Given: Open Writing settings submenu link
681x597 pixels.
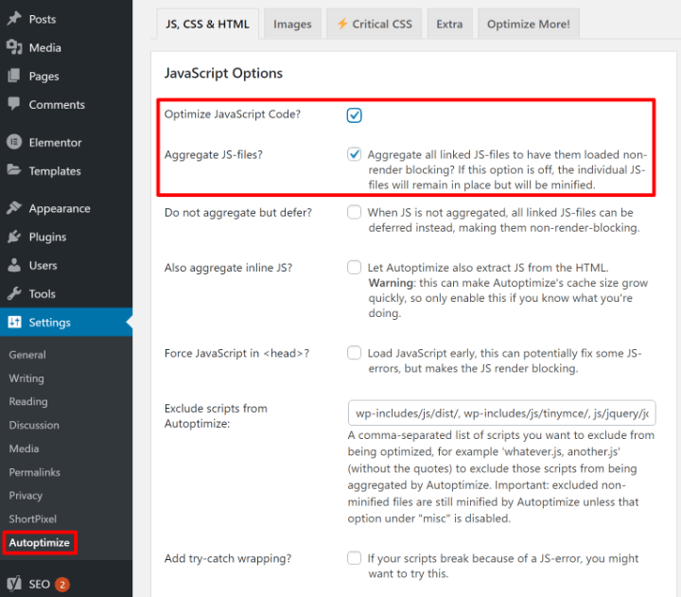Looking at the screenshot, I should (x=26, y=378).
